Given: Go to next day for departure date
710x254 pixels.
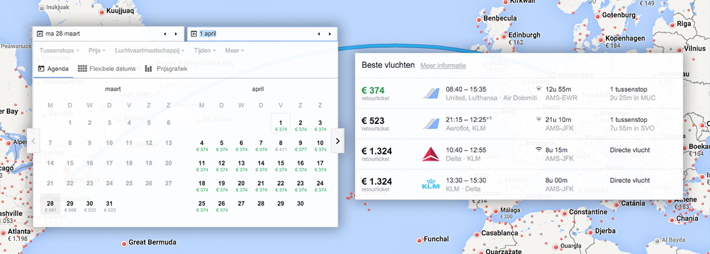Looking at the screenshot, I should coord(176,34).
